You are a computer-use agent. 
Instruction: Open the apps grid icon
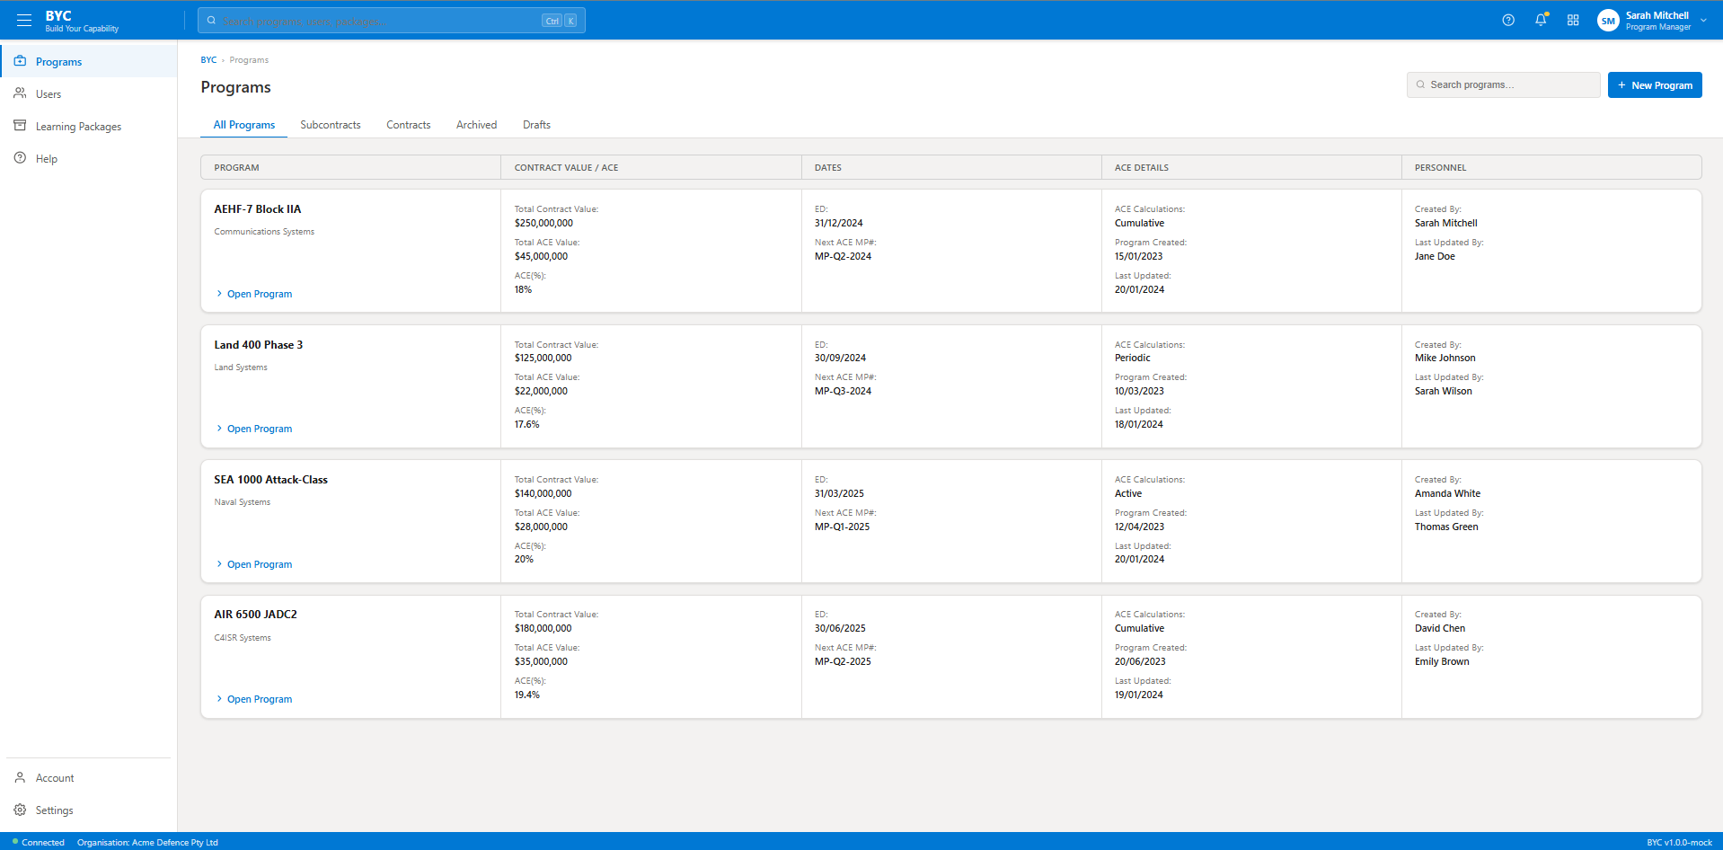tap(1573, 20)
